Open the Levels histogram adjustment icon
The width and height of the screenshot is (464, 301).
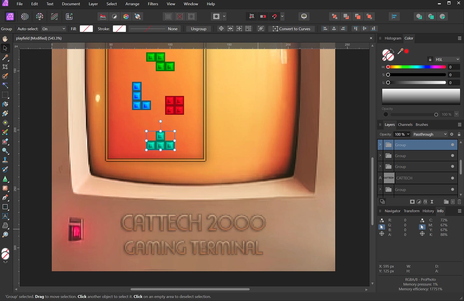[103, 17]
